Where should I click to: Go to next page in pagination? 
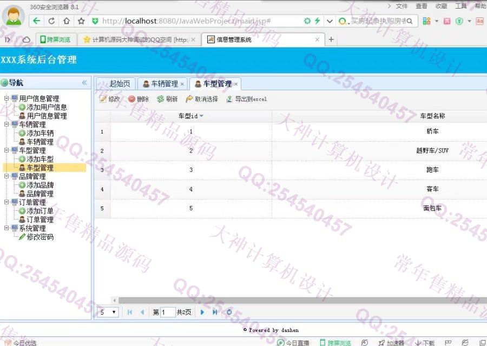[202, 312]
